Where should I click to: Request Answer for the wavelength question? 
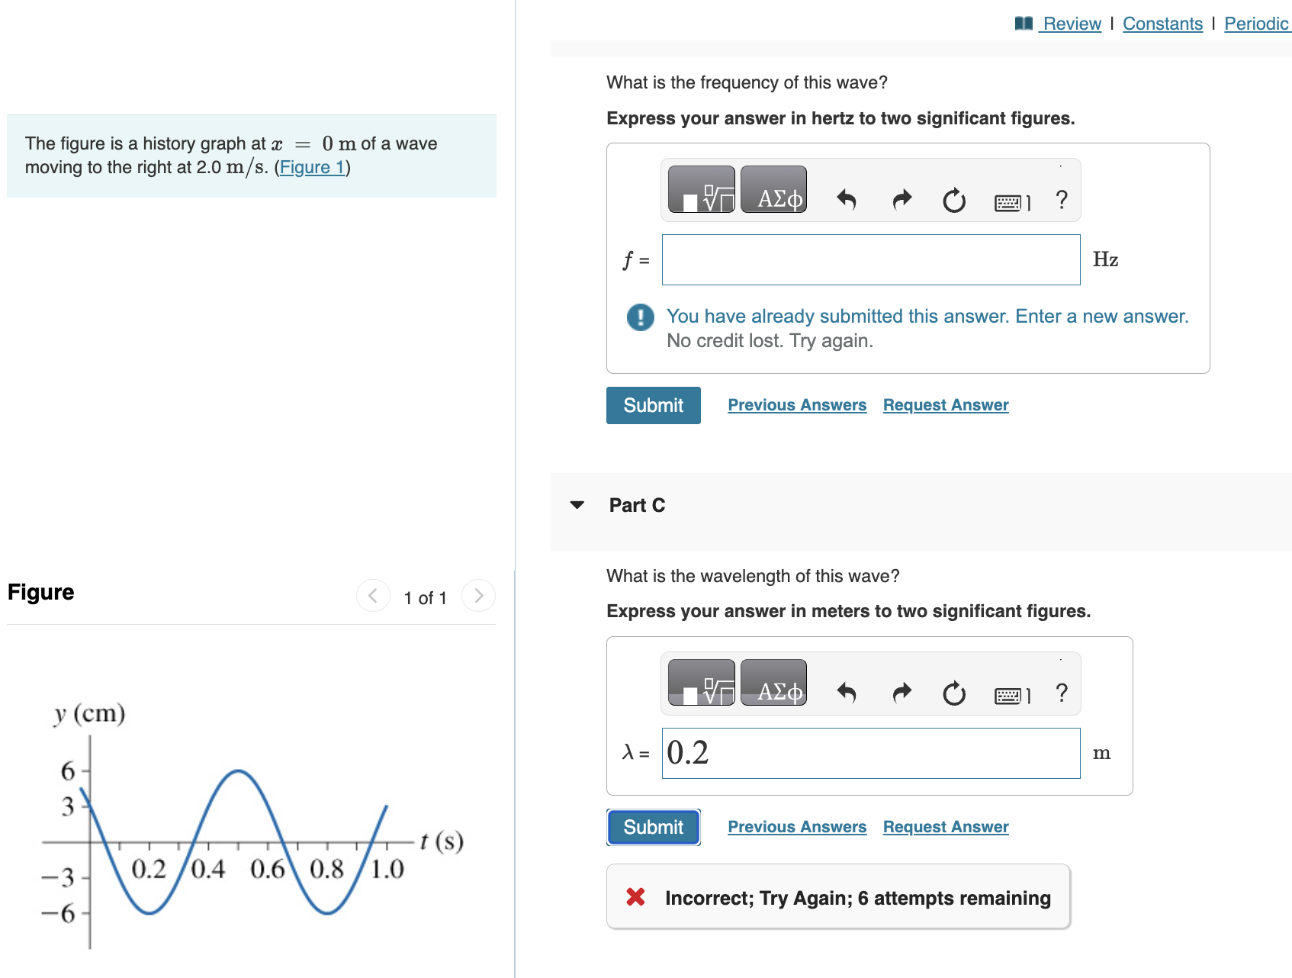click(945, 826)
